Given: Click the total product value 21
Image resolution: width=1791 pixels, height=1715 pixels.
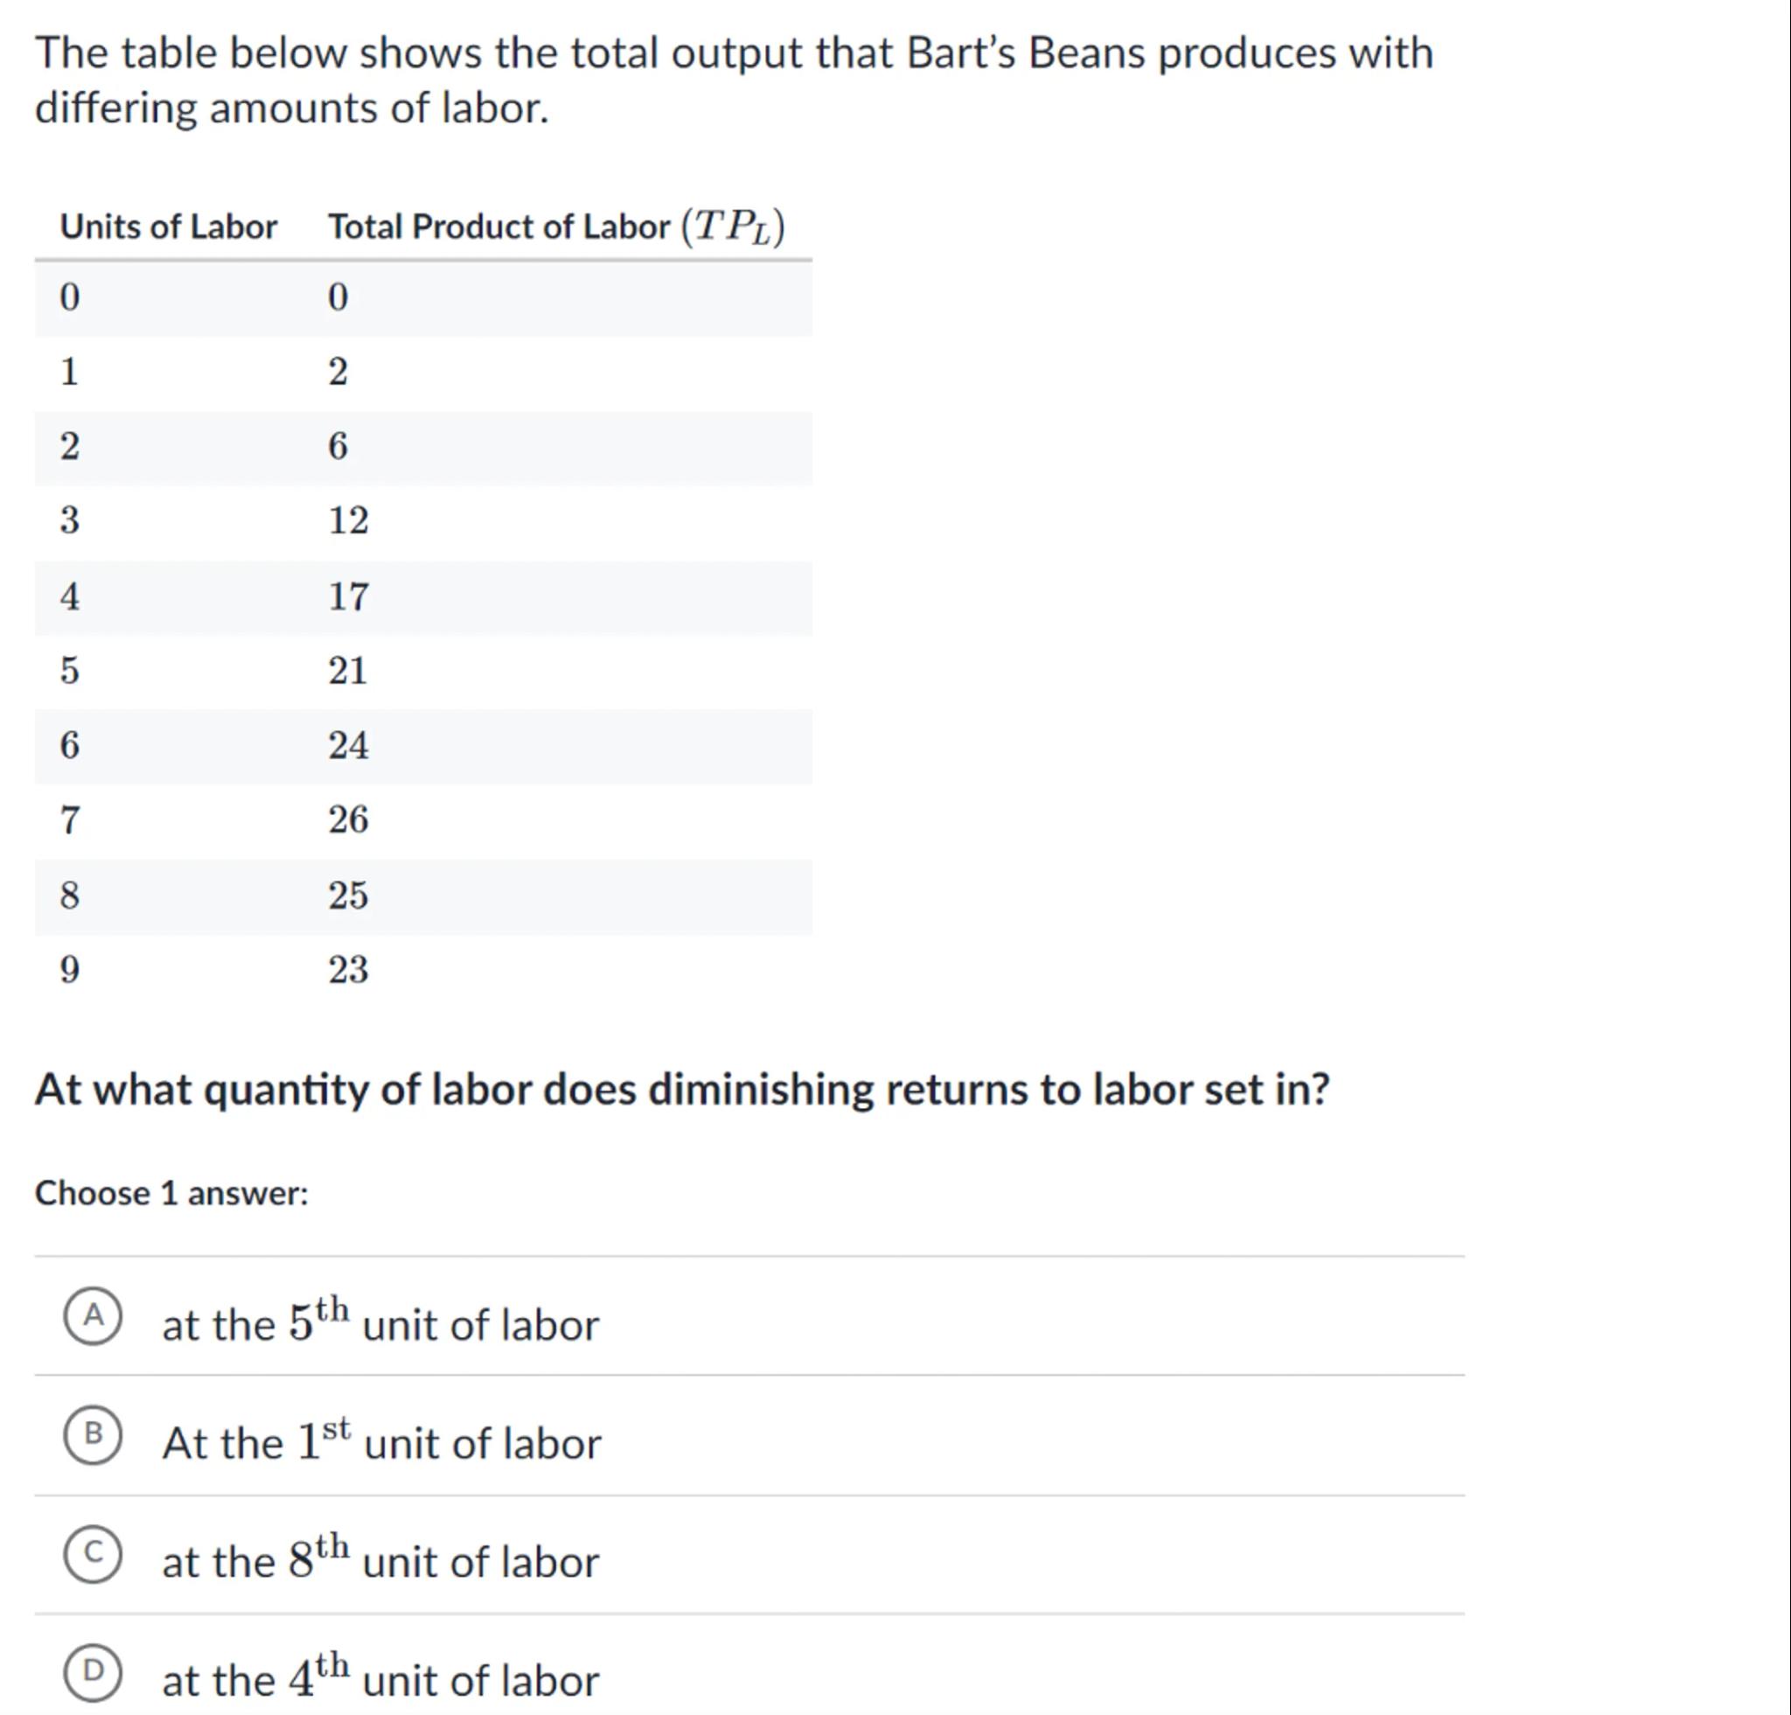Looking at the screenshot, I should point(348,672).
